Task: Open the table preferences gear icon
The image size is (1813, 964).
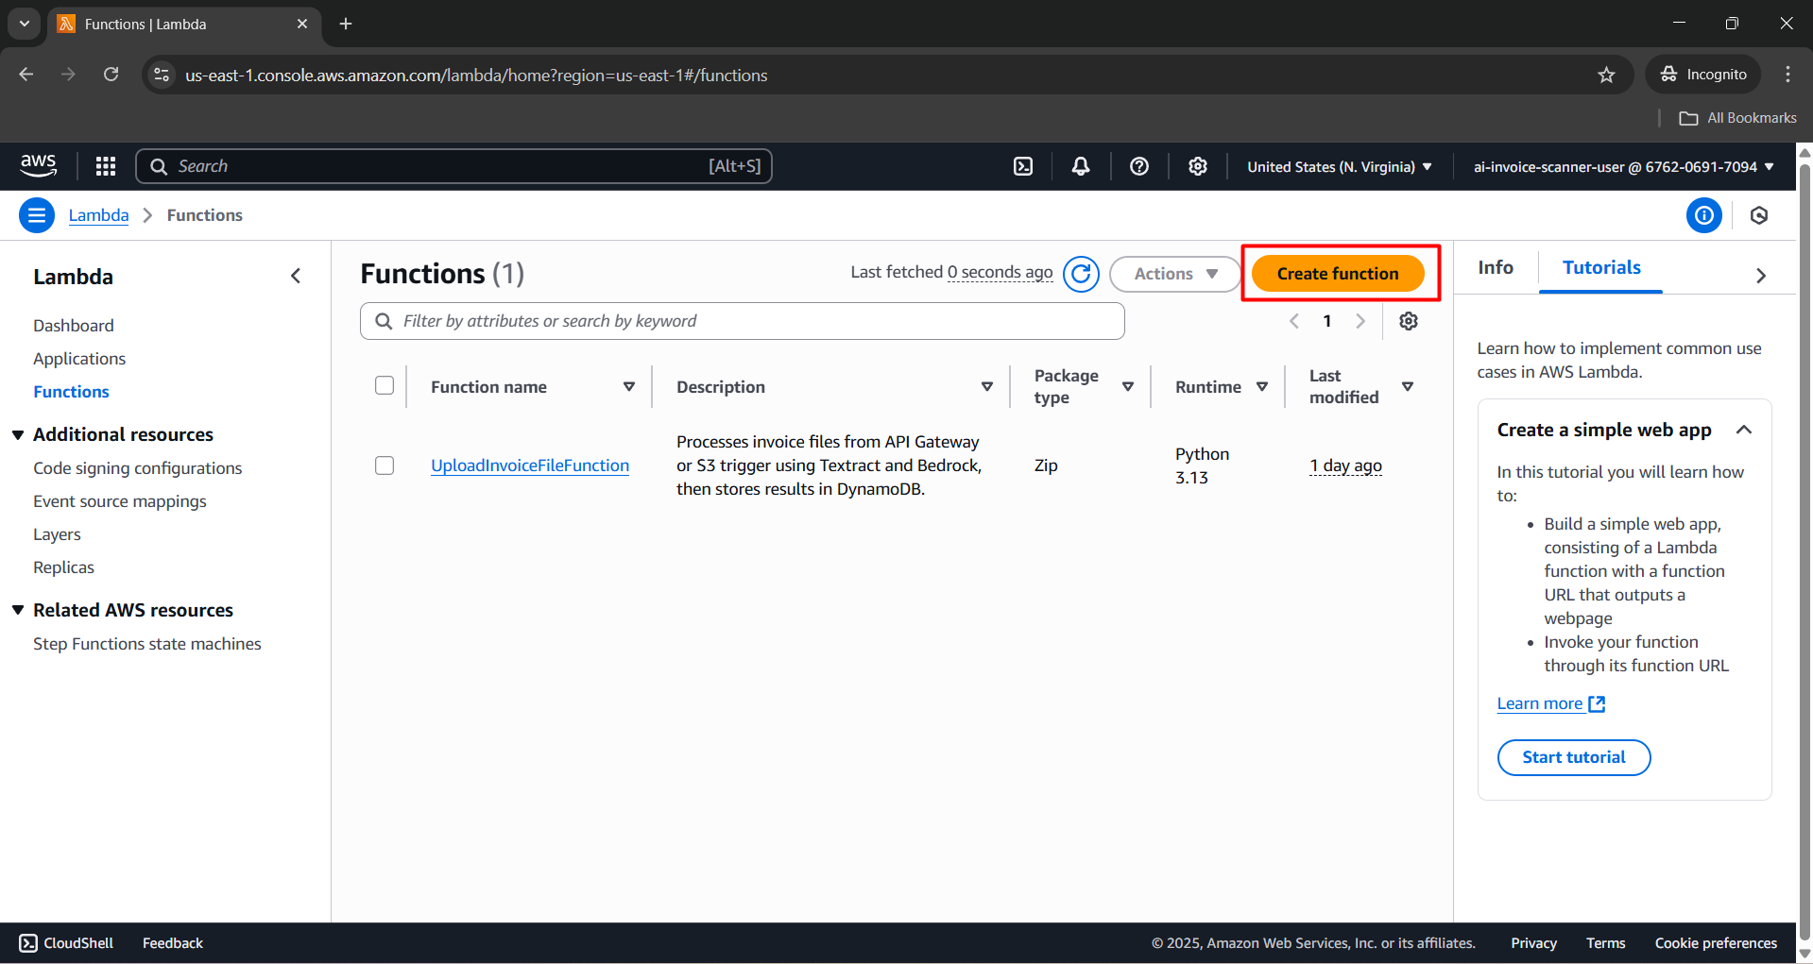Action: [1408, 320]
